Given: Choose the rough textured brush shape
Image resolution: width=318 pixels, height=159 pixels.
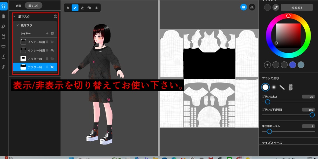Looking at the screenshot, I should 290,87.
